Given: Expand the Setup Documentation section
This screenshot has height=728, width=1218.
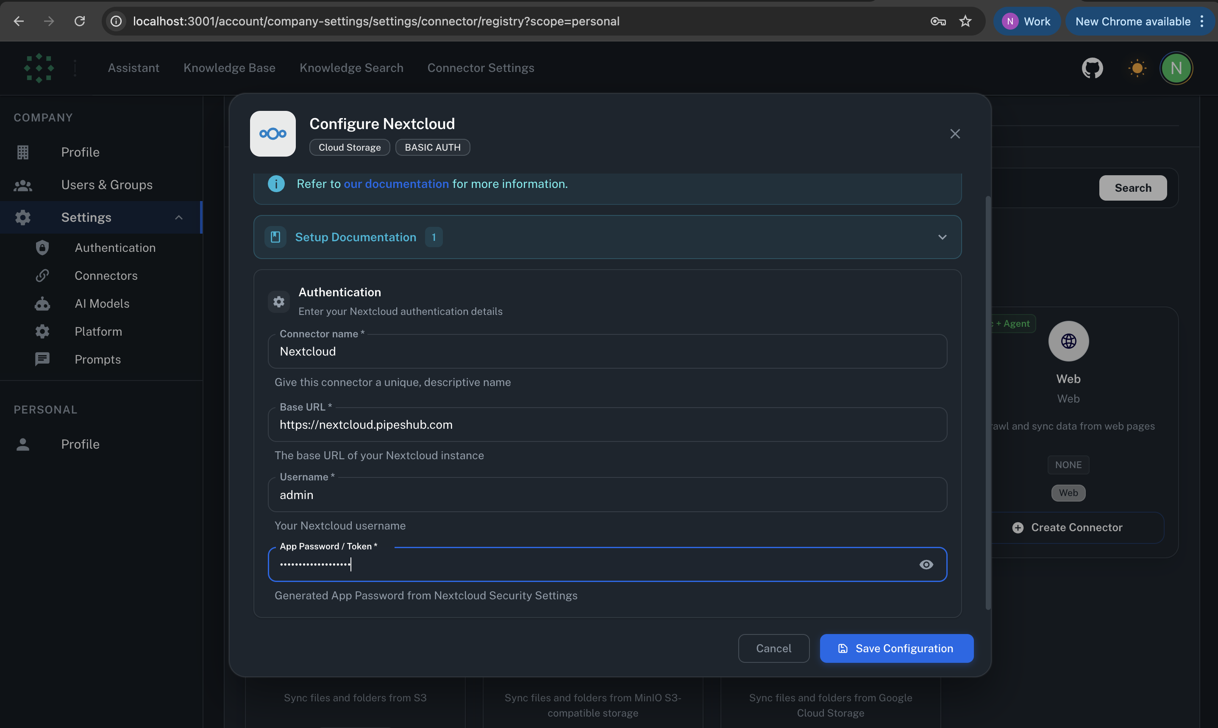Looking at the screenshot, I should (x=942, y=237).
